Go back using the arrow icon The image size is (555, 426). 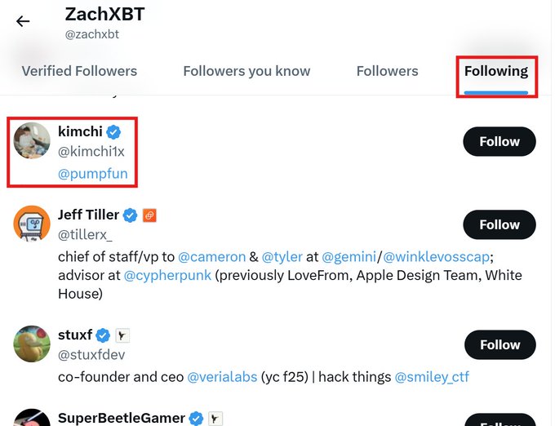pos(23,21)
